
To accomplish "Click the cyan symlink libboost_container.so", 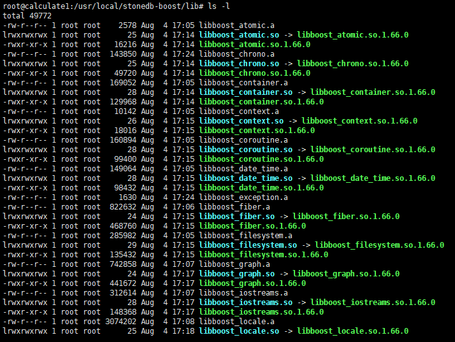I will [245, 92].
